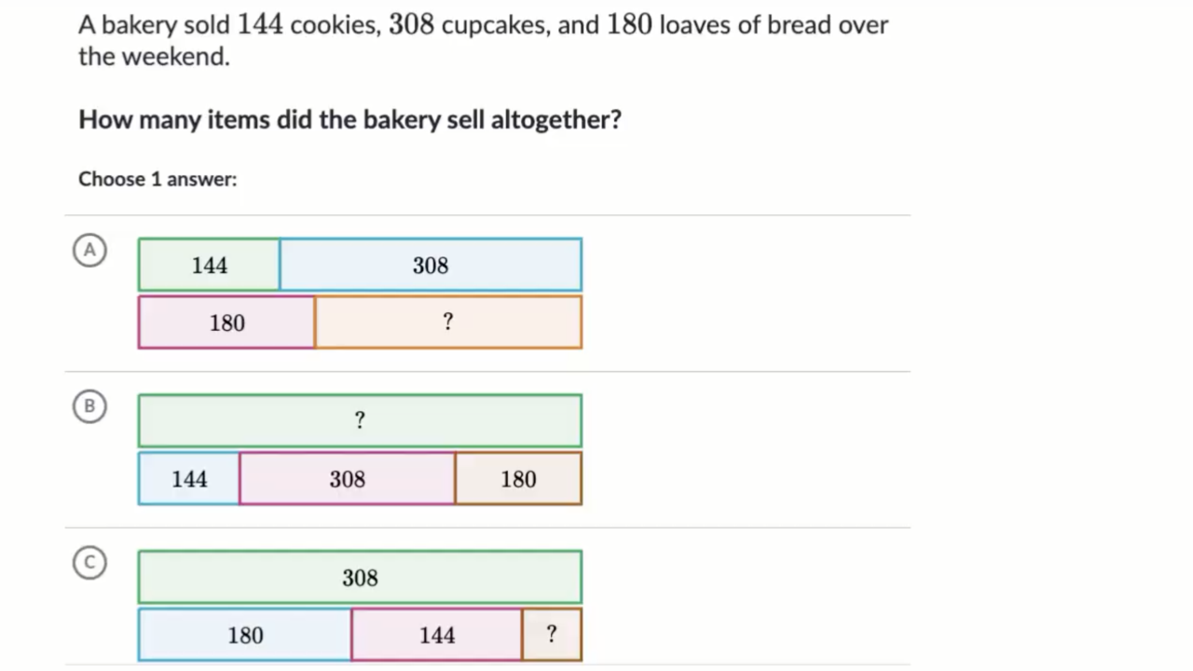Image resolution: width=1193 pixels, height=671 pixels.
Task: Click the pink 144 segment in option C
Action: tap(436, 636)
